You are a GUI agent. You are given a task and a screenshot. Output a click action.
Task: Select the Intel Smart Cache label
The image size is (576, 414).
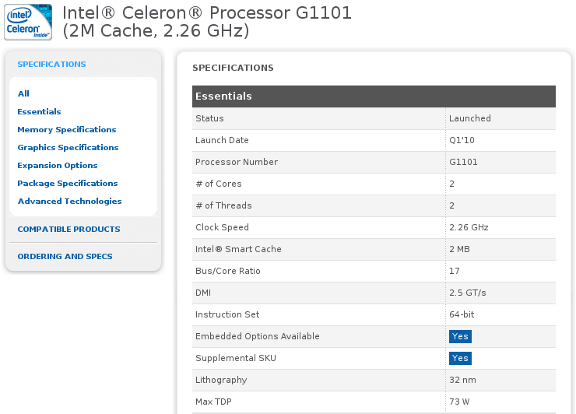click(x=238, y=249)
